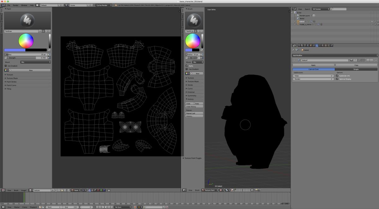The image size is (379, 209).
Task: Select the RenderLayers item in outliner
Action: 305,15
